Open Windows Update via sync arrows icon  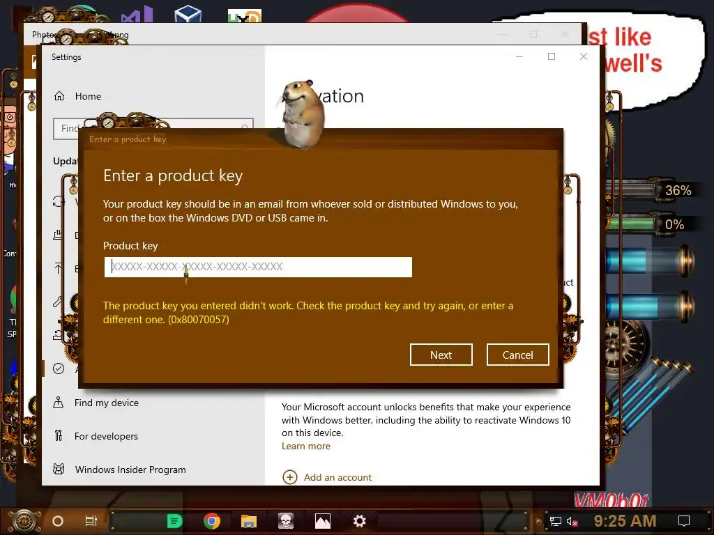[x=59, y=201]
